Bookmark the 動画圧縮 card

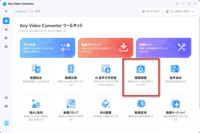83,62
